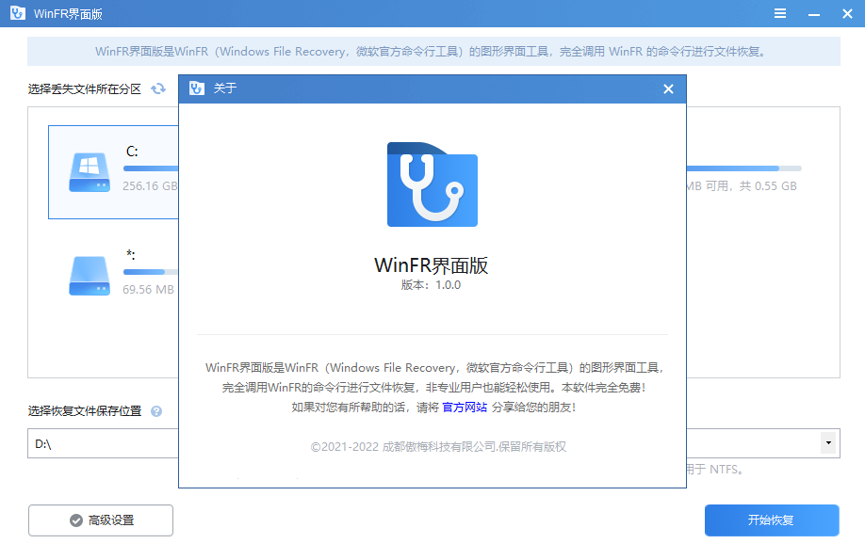The image size is (865, 560).
Task: Click the 关于 dialog title text
Action: coord(225,88)
